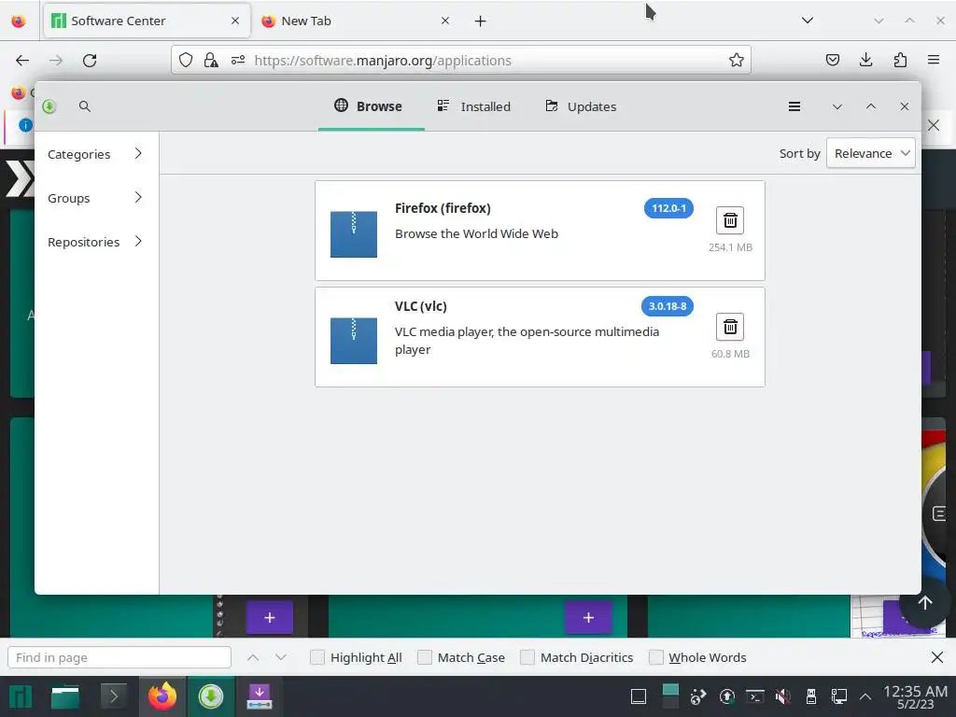Open the package manager hamburger menu
This screenshot has height=717, width=956.
[x=794, y=106]
